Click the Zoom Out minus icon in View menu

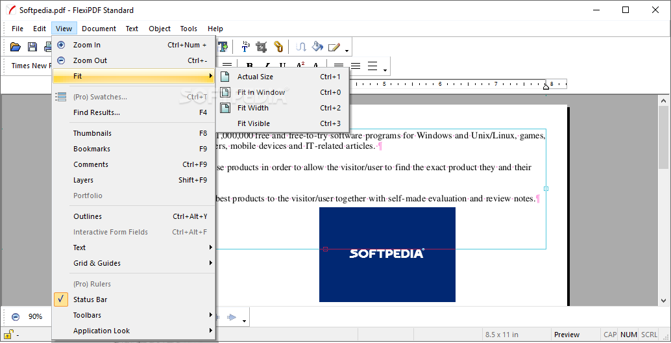click(61, 60)
